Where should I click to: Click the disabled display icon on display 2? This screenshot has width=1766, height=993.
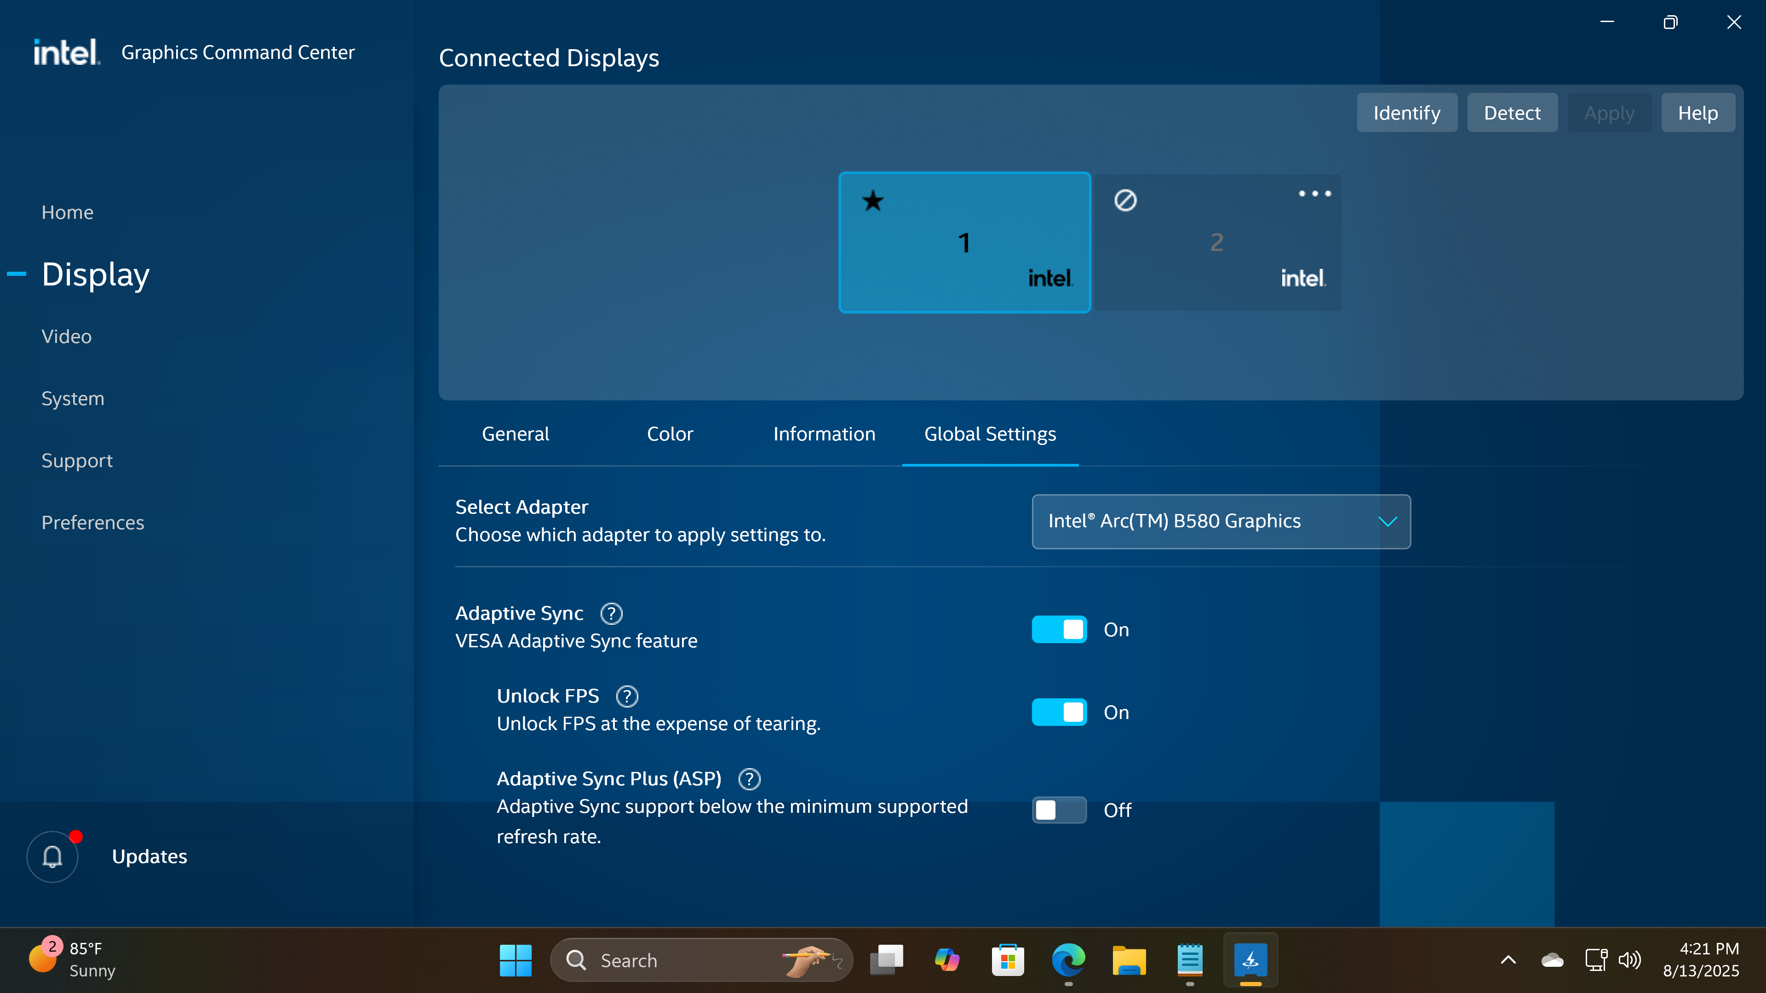point(1125,200)
